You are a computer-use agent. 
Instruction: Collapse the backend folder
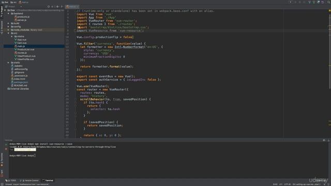8,13
